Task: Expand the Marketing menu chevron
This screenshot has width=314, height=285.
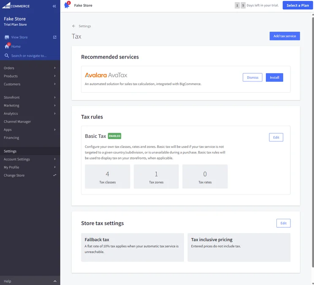Action: 55,105
